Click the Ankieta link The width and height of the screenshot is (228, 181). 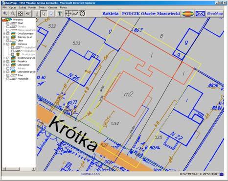tap(111, 14)
